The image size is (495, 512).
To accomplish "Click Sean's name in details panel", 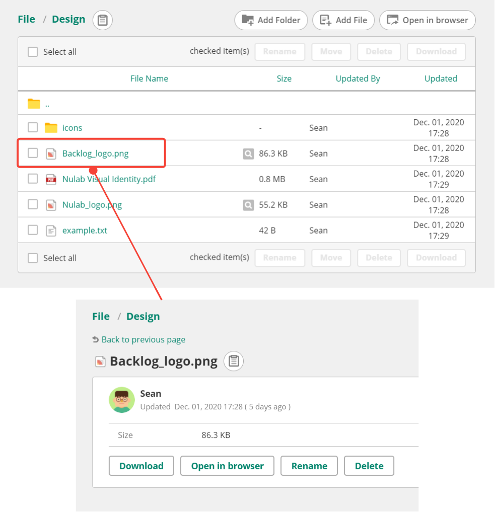I will point(151,394).
